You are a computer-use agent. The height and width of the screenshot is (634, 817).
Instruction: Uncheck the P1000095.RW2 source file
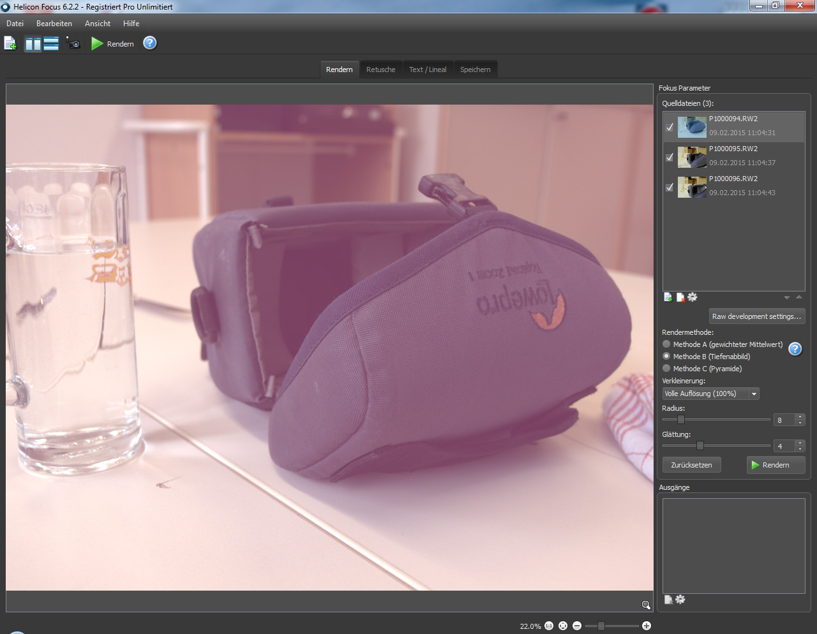pyautogui.click(x=670, y=157)
